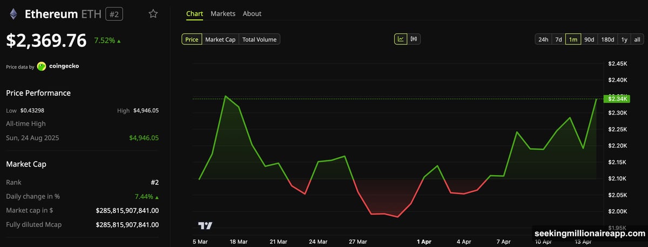Image resolution: width=648 pixels, height=247 pixels.
Task: Set chart range to all
Action: click(637, 39)
